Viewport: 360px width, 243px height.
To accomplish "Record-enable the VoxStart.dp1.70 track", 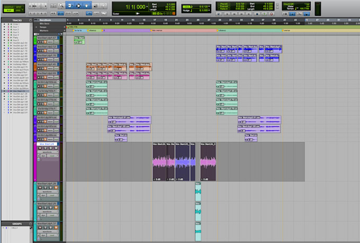I will coord(39,59).
